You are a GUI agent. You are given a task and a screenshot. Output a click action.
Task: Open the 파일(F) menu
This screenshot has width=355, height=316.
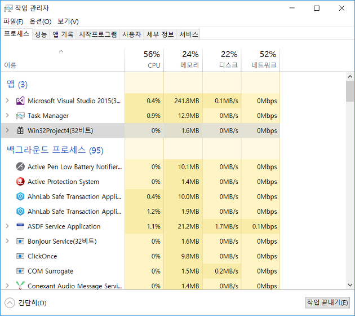(14, 21)
